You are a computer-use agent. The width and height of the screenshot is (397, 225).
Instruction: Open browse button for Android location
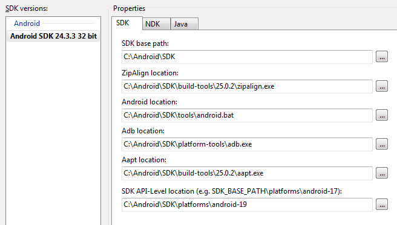coord(382,115)
